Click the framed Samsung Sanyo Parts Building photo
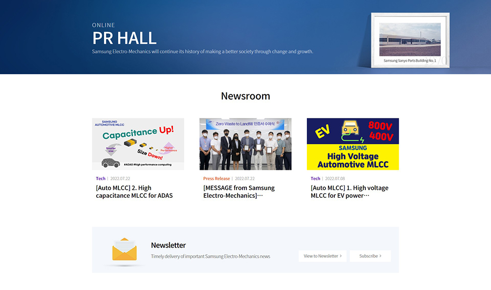Viewport: 491px width, 290px height. coord(410,40)
